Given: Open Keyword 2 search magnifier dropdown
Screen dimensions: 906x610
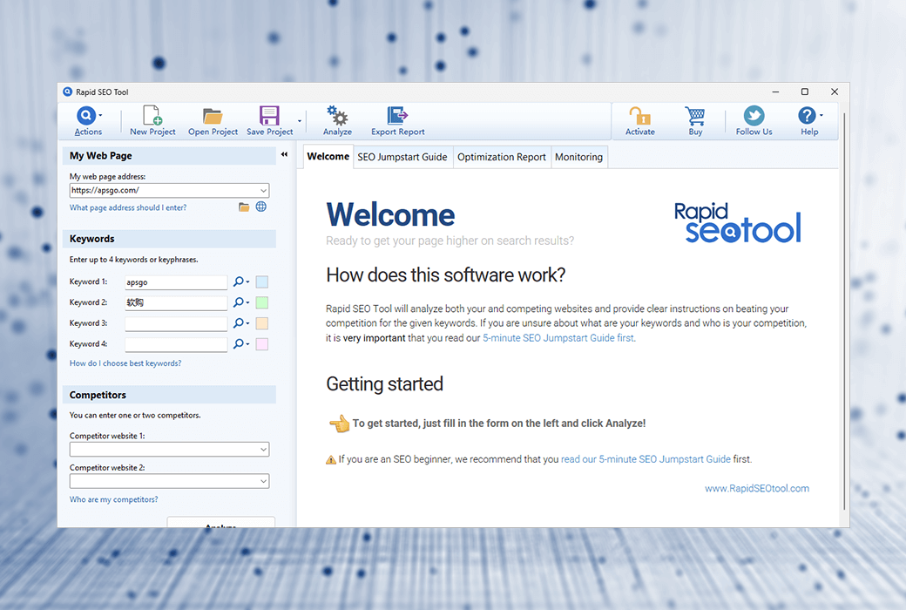Looking at the screenshot, I should tap(241, 302).
